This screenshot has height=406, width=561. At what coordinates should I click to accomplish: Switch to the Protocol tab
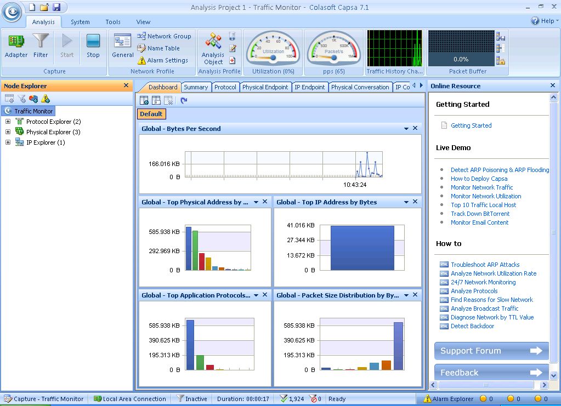pos(225,87)
